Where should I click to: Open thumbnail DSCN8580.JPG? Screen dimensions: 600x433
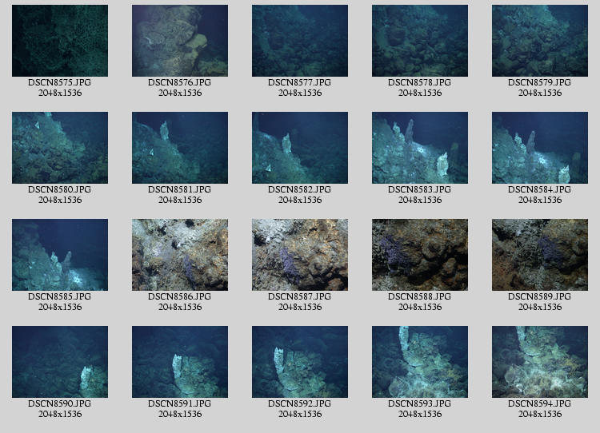60,148
